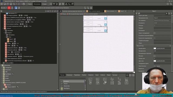This screenshot has width=173, height=97.
Task: Click the bar chart with trend line palette icon
Action: coord(127,79)
